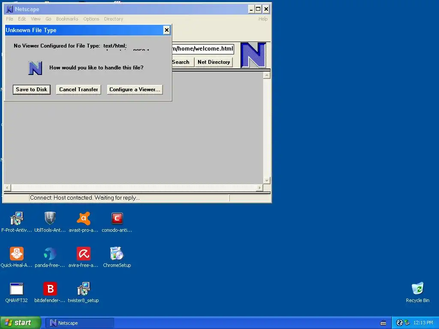Maximize the Netscape window
Viewport: 439px width, 329px height.
click(258, 9)
